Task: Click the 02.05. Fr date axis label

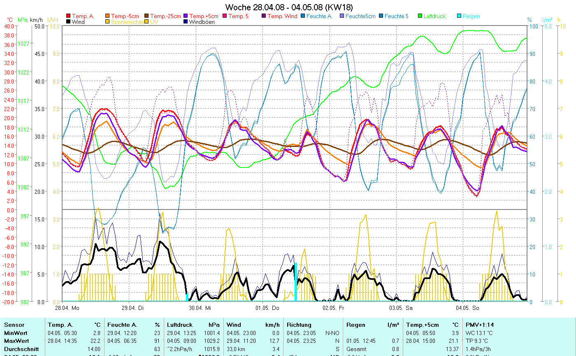Action: click(x=333, y=307)
